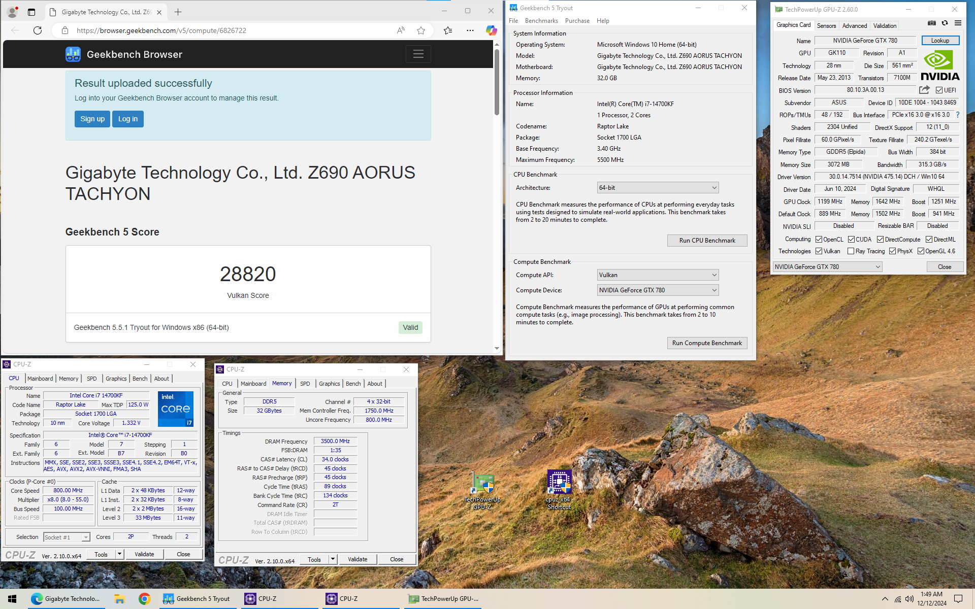
Task: Toggle the OpenCL checkbox
Action: (819, 240)
